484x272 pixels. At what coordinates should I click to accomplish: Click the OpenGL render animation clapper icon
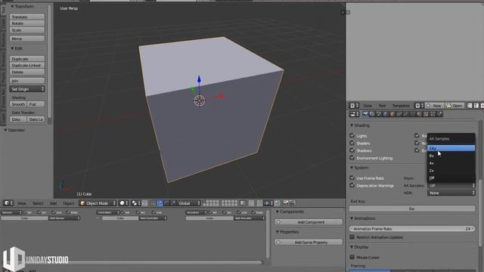click(292, 203)
